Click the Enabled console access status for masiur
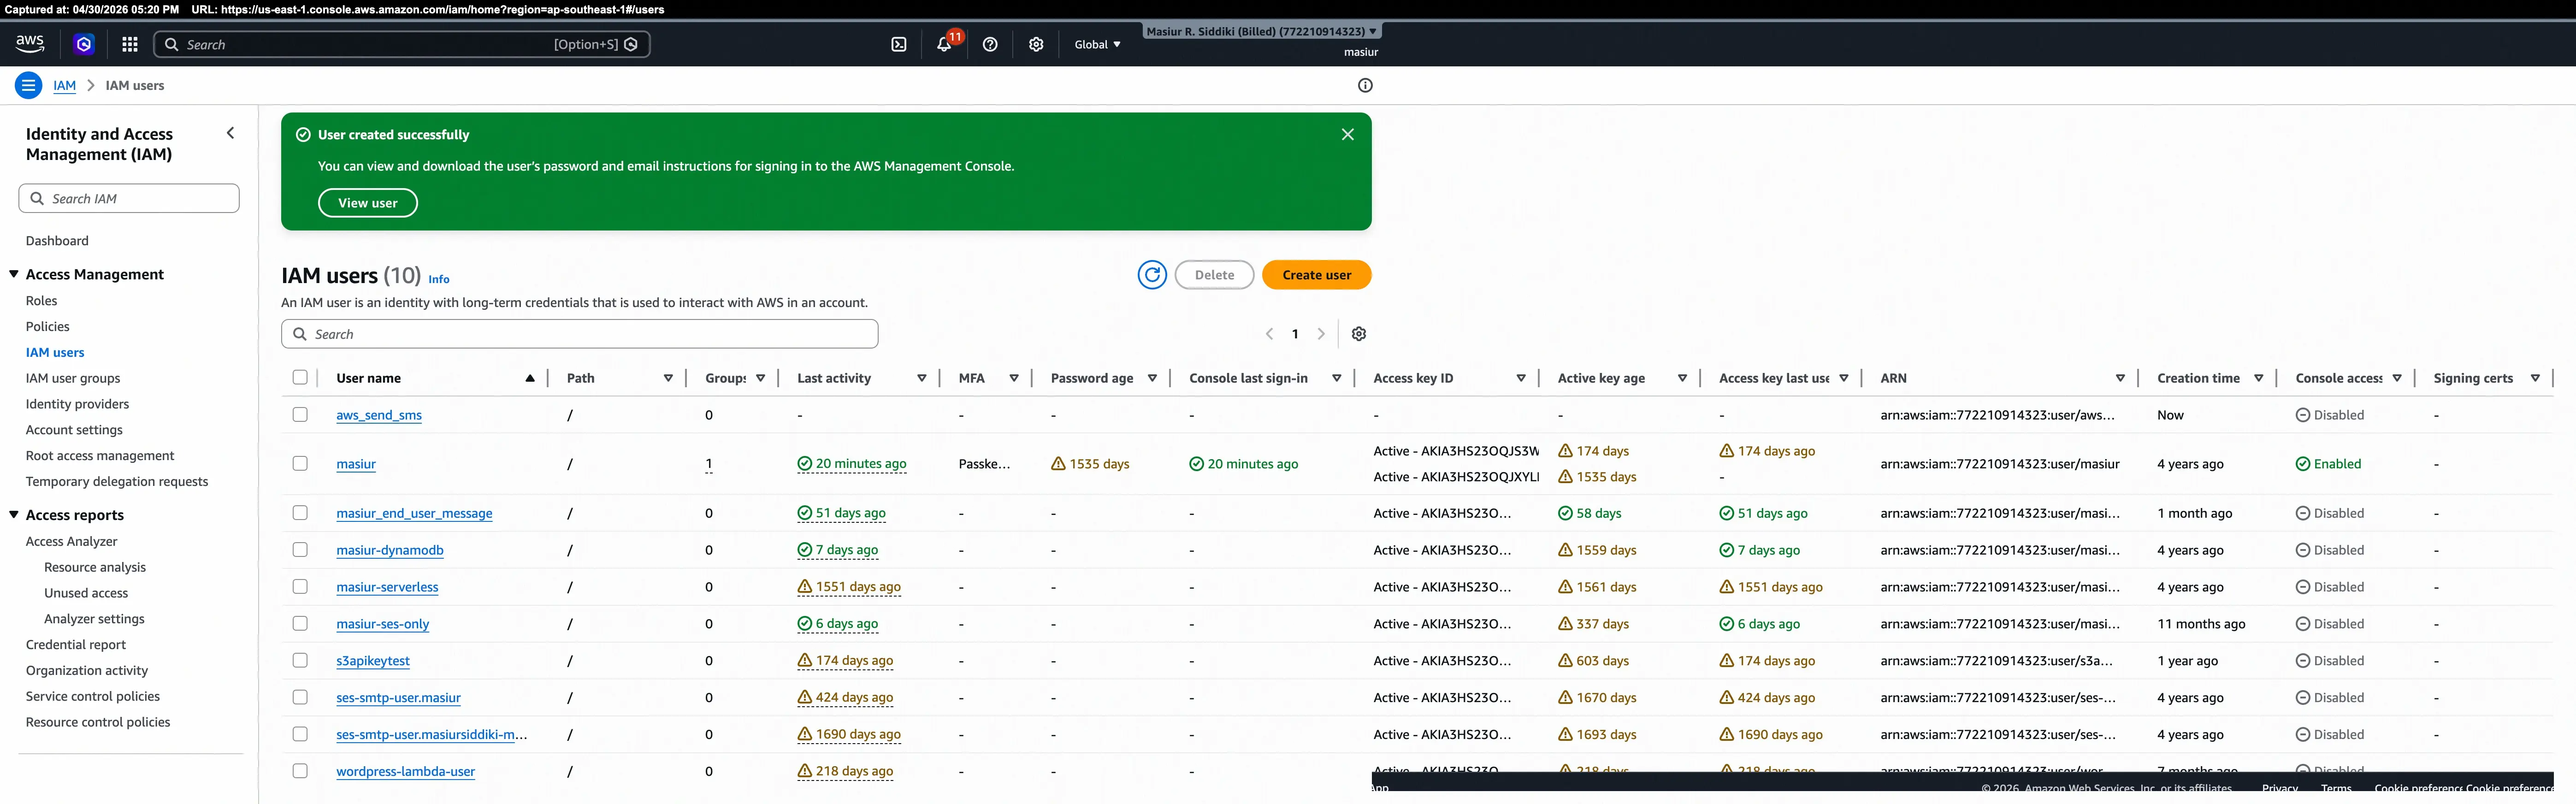 [2328, 464]
